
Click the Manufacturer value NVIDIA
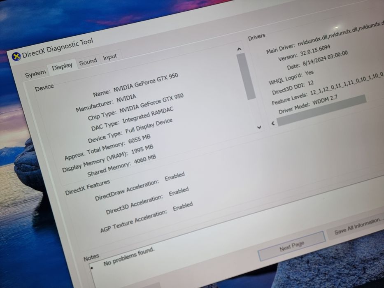coord(126,98)
